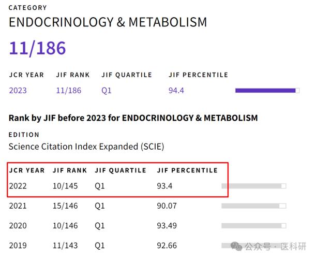Click the gray 90.07 percentile bar

(254, 206)
